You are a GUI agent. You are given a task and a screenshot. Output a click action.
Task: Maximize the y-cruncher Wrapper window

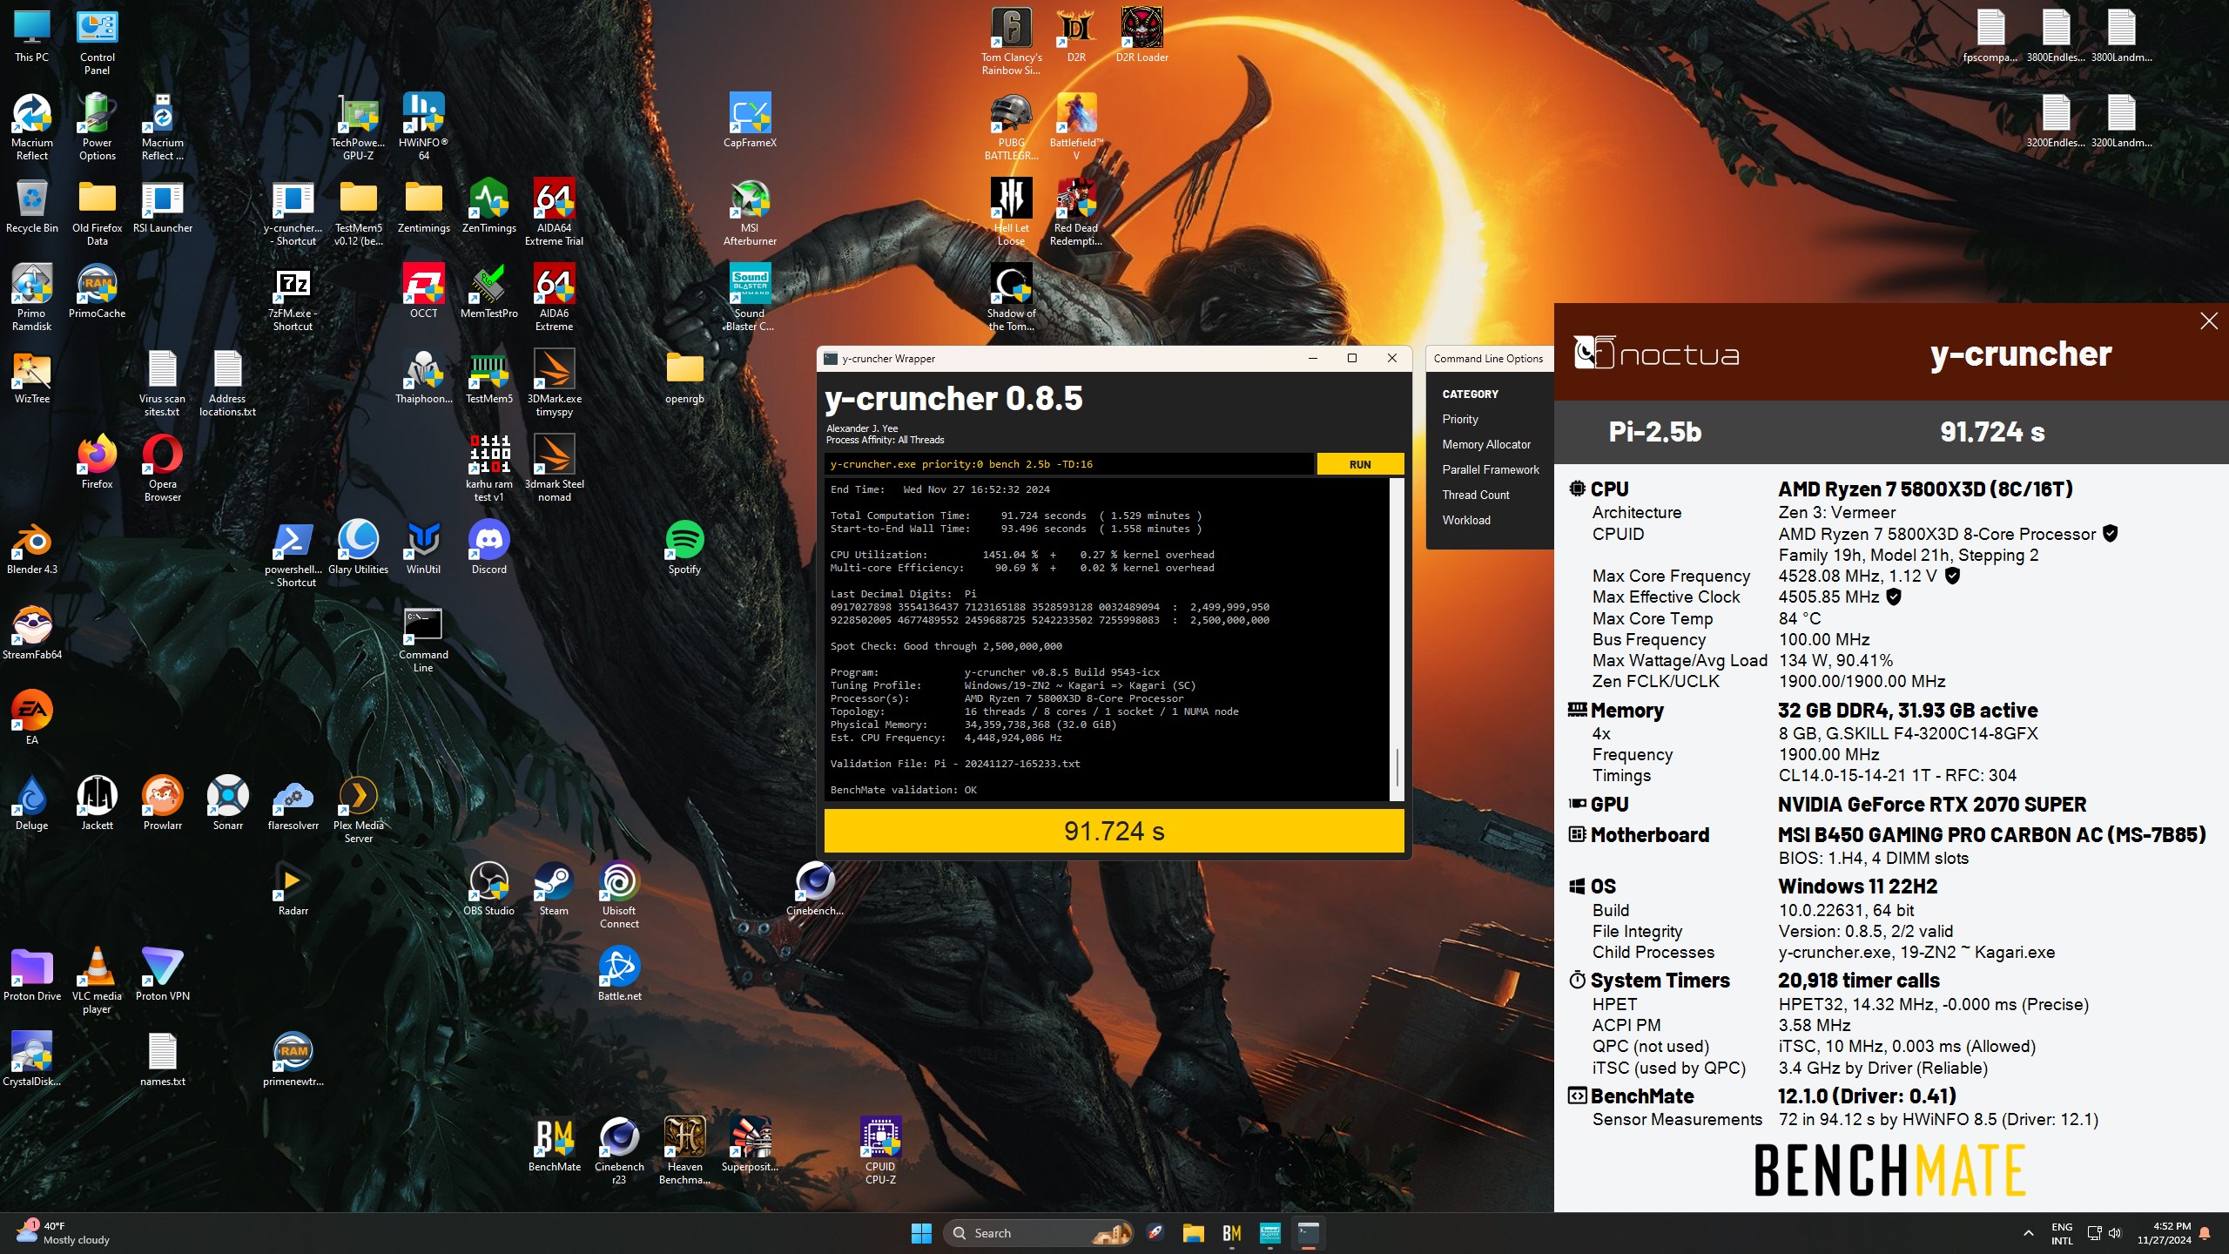[1351, 358]
